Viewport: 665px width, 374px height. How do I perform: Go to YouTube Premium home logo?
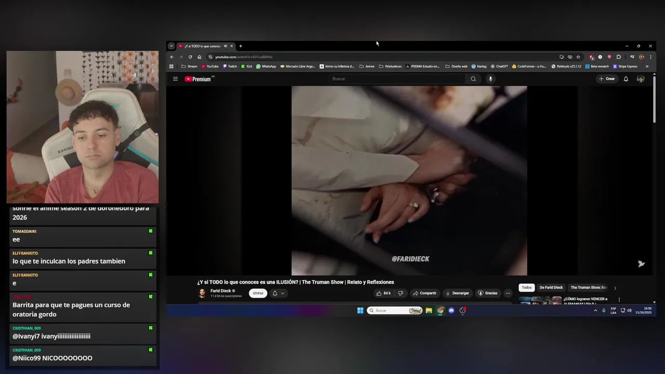199,79
